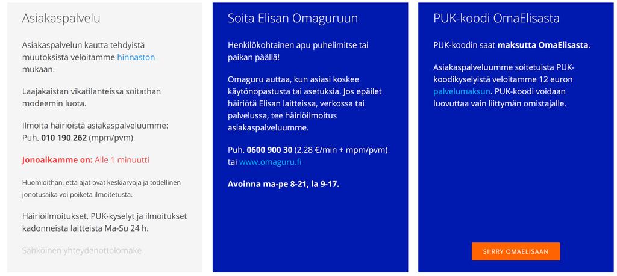Image resolution: width=617 pixels, height=276 pixels.
Task: Visit the www.omaguru.fi link
Action: (271, 162)
